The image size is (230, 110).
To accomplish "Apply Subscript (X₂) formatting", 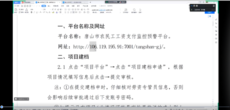I will pos(47,12).
